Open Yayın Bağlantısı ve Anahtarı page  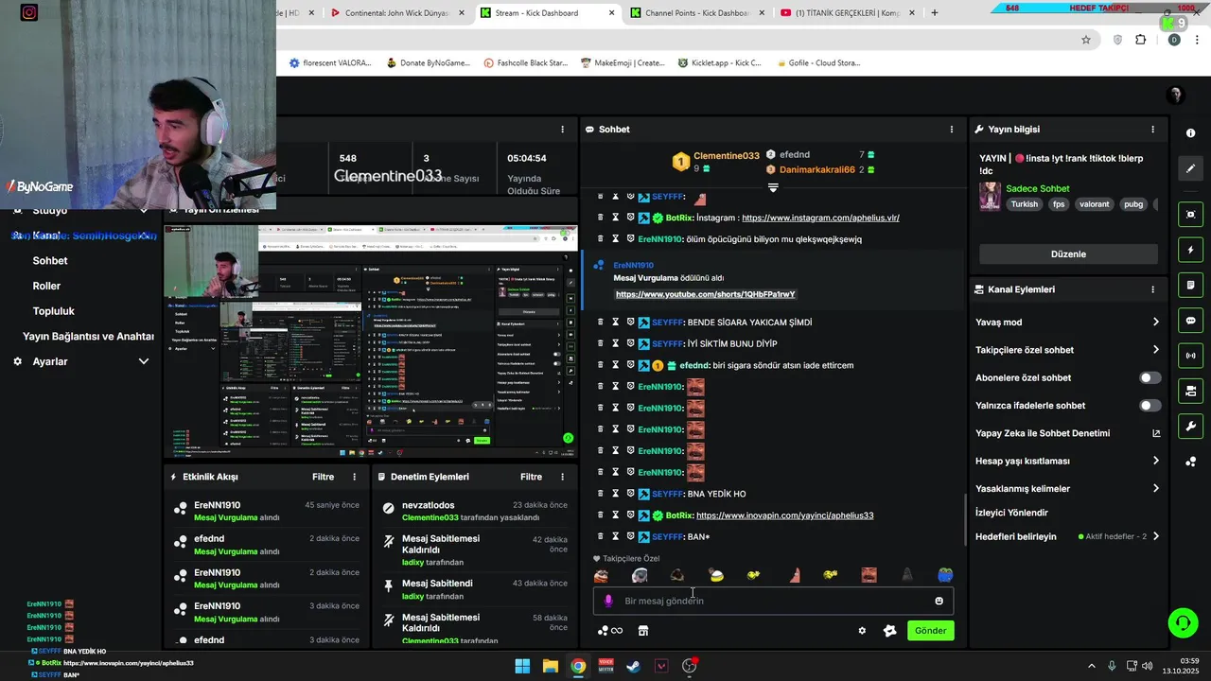(88, 336)
